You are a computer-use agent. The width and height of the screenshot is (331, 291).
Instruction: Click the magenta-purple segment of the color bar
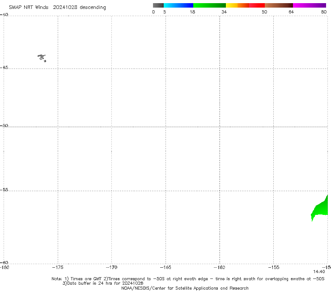(310, 5)
